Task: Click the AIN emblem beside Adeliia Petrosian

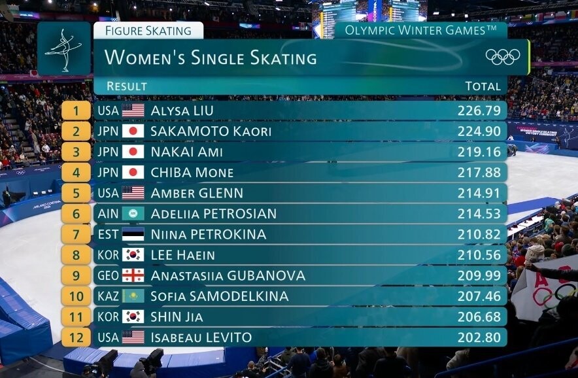Action: [133, 214]
